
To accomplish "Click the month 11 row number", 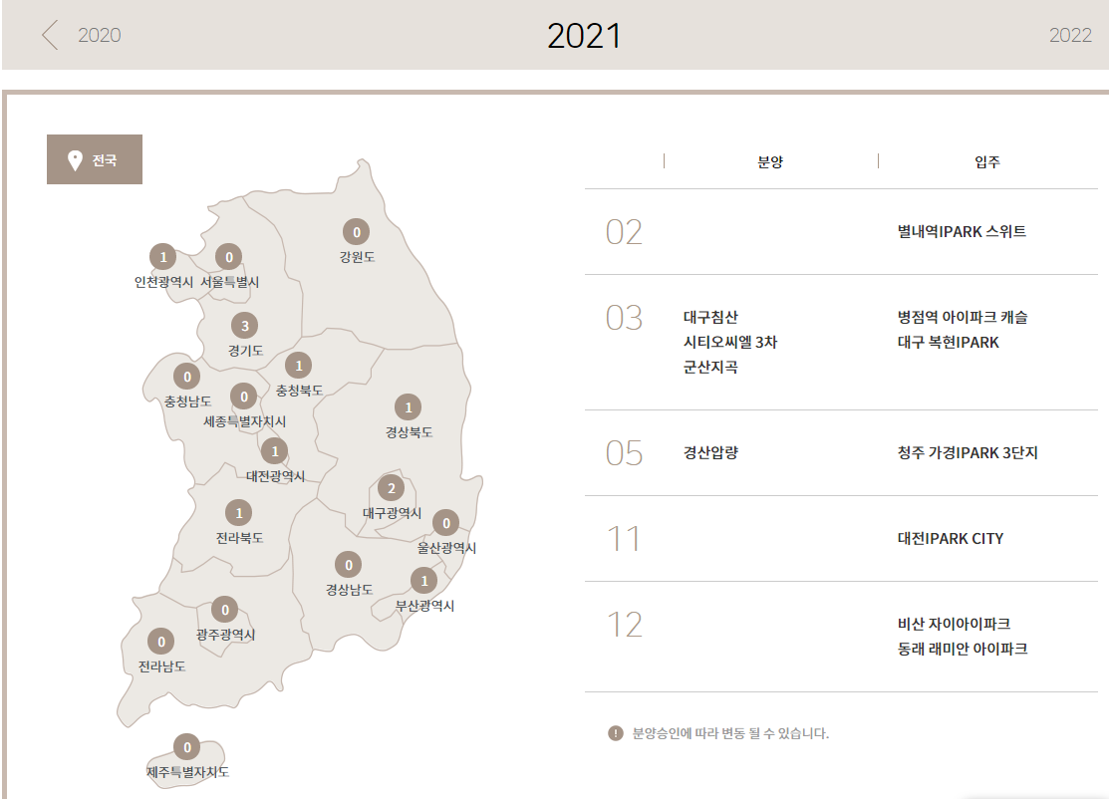I will point(624,539).
